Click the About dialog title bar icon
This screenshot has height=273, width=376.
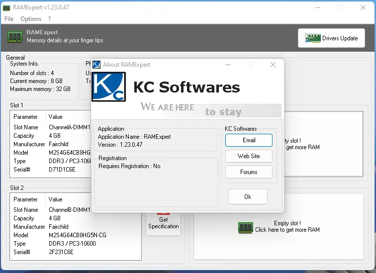pyautogui.click(x=96, y=65)
